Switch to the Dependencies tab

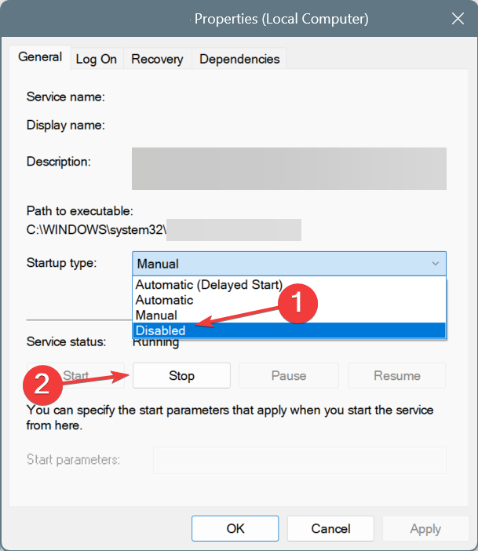(239, 59)
